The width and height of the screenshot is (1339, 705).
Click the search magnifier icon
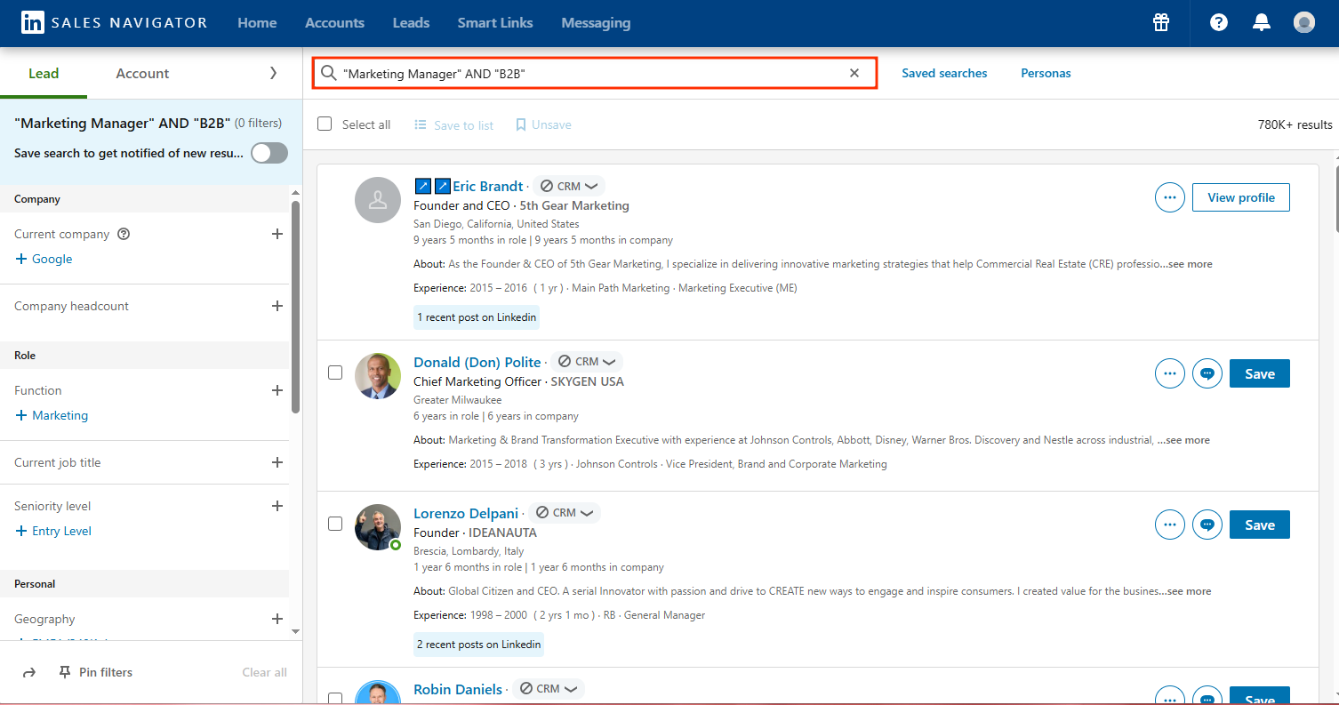tap(328, 73)
